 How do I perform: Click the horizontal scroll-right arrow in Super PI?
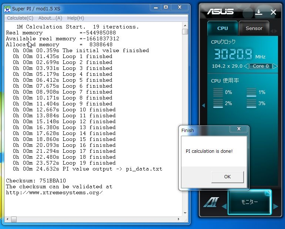[178, 219]
